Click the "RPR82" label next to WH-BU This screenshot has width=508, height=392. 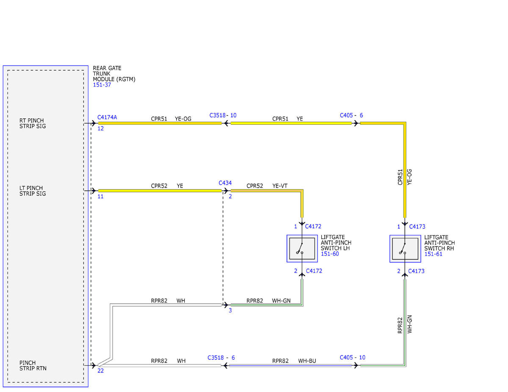coord(280,361)
